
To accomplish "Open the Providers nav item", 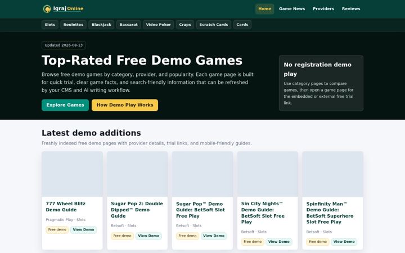I will 323,9.
